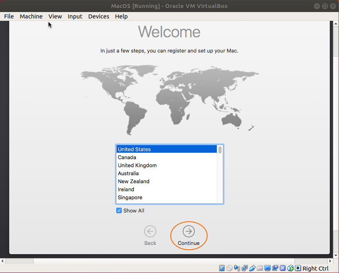Pick Australia in the country list

point(167,173)
